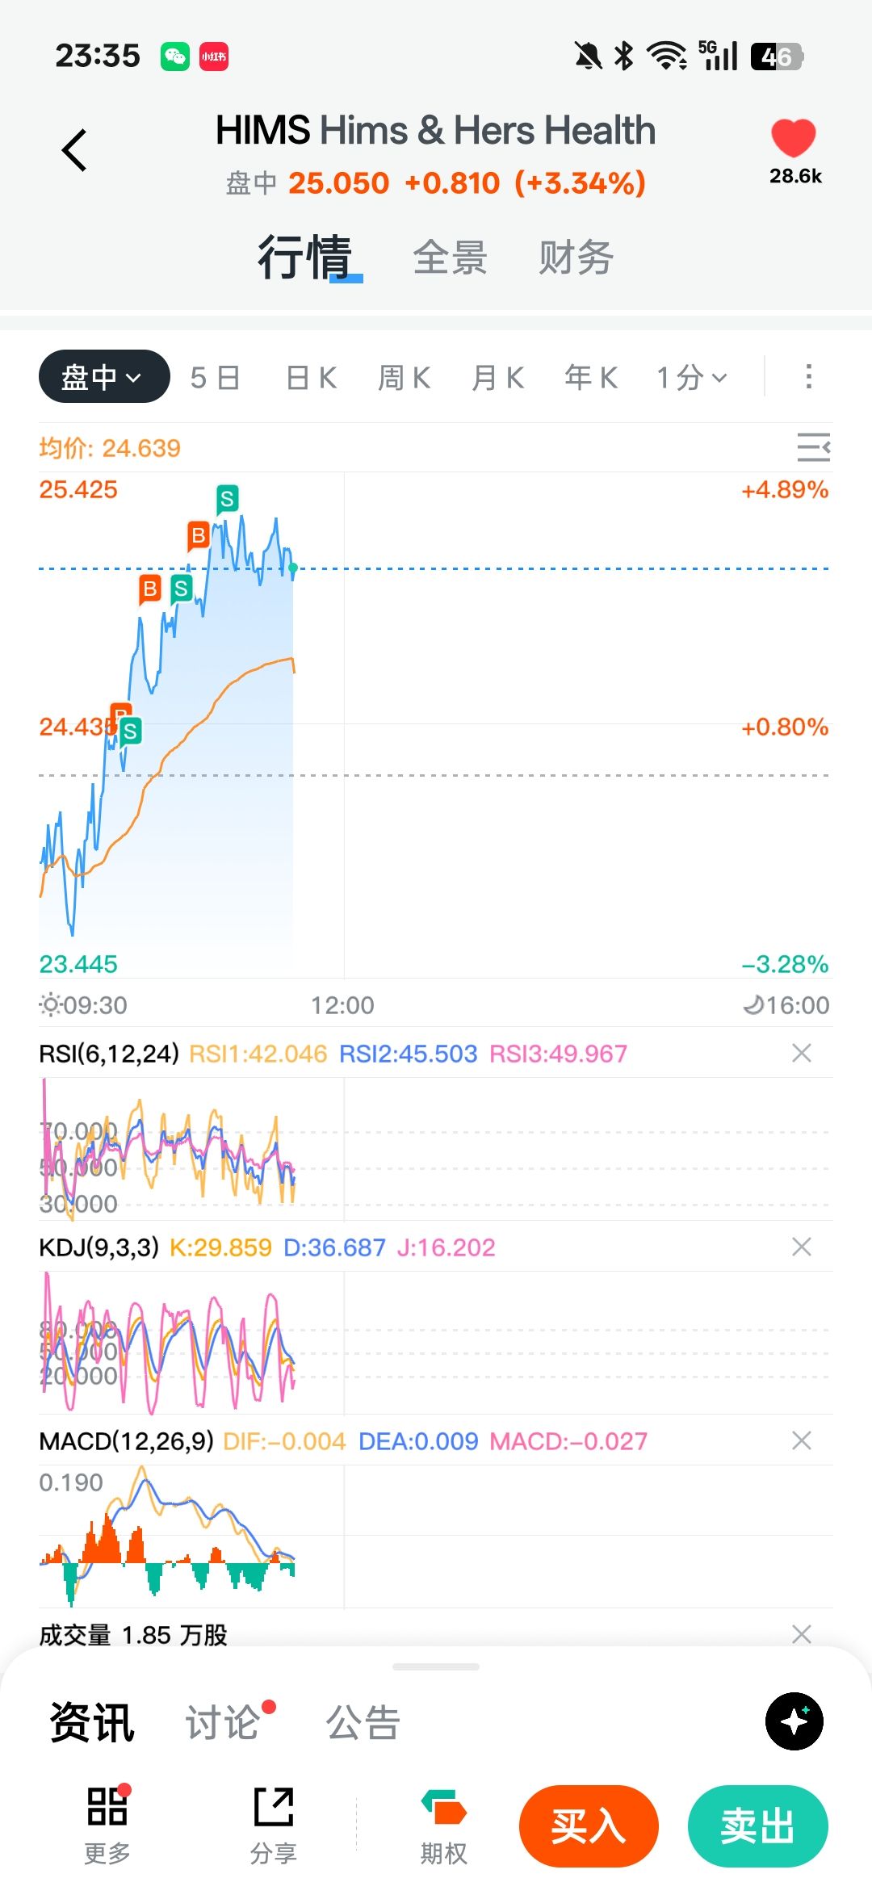This screenshot has height=1899, width=872.
Task: Pull up the news panel handle
Action: [x=436, y=1666]
